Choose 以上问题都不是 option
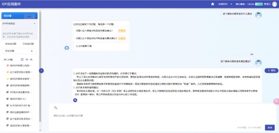279x133 pixels. pos(101,46)
